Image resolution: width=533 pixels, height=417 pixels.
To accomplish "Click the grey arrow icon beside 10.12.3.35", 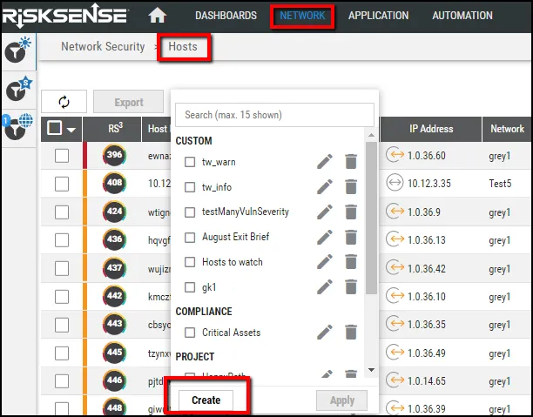I will [395, 183].
